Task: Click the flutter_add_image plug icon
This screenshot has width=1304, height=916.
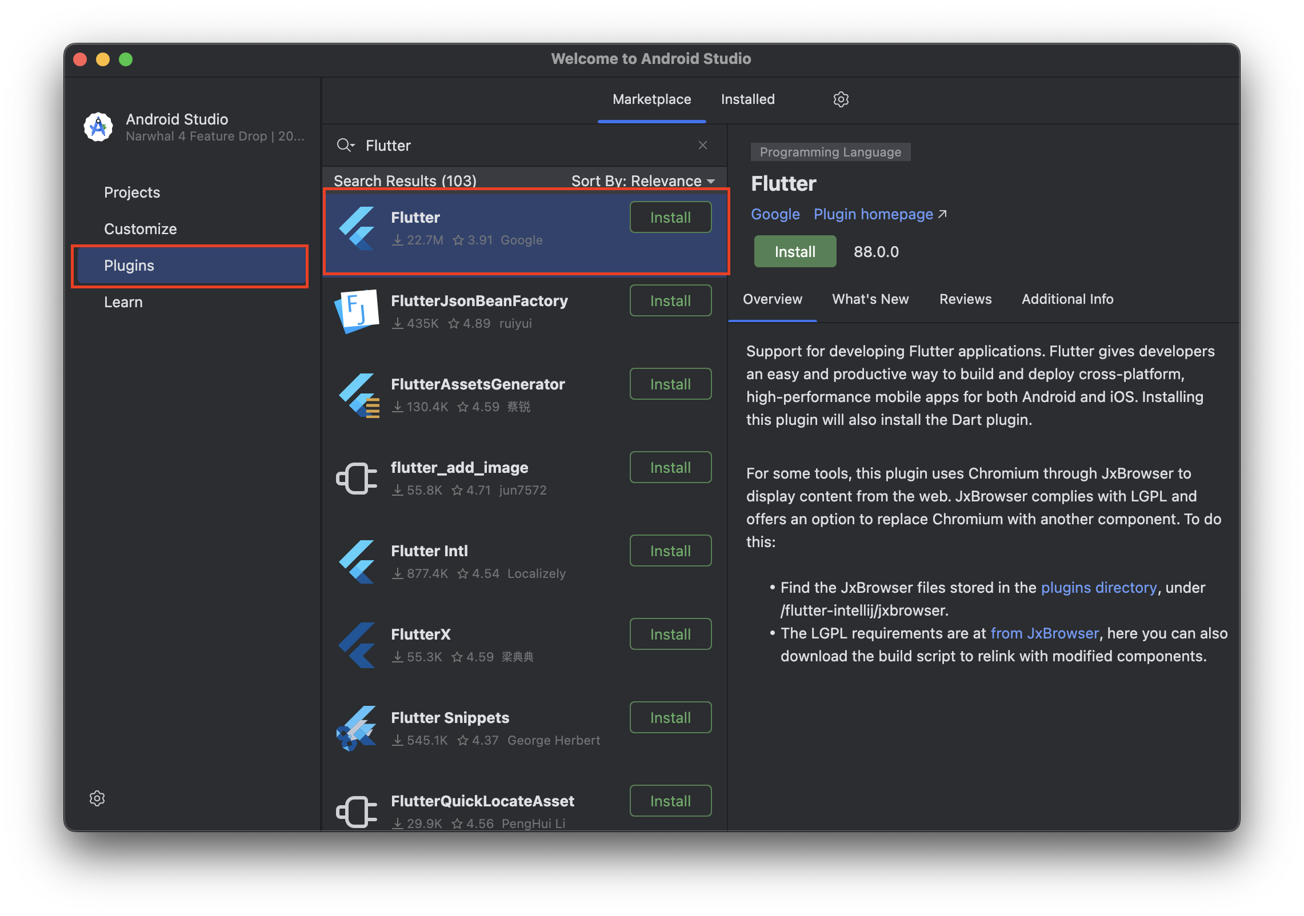Action: pyautogui.click(x=357, y=478)
